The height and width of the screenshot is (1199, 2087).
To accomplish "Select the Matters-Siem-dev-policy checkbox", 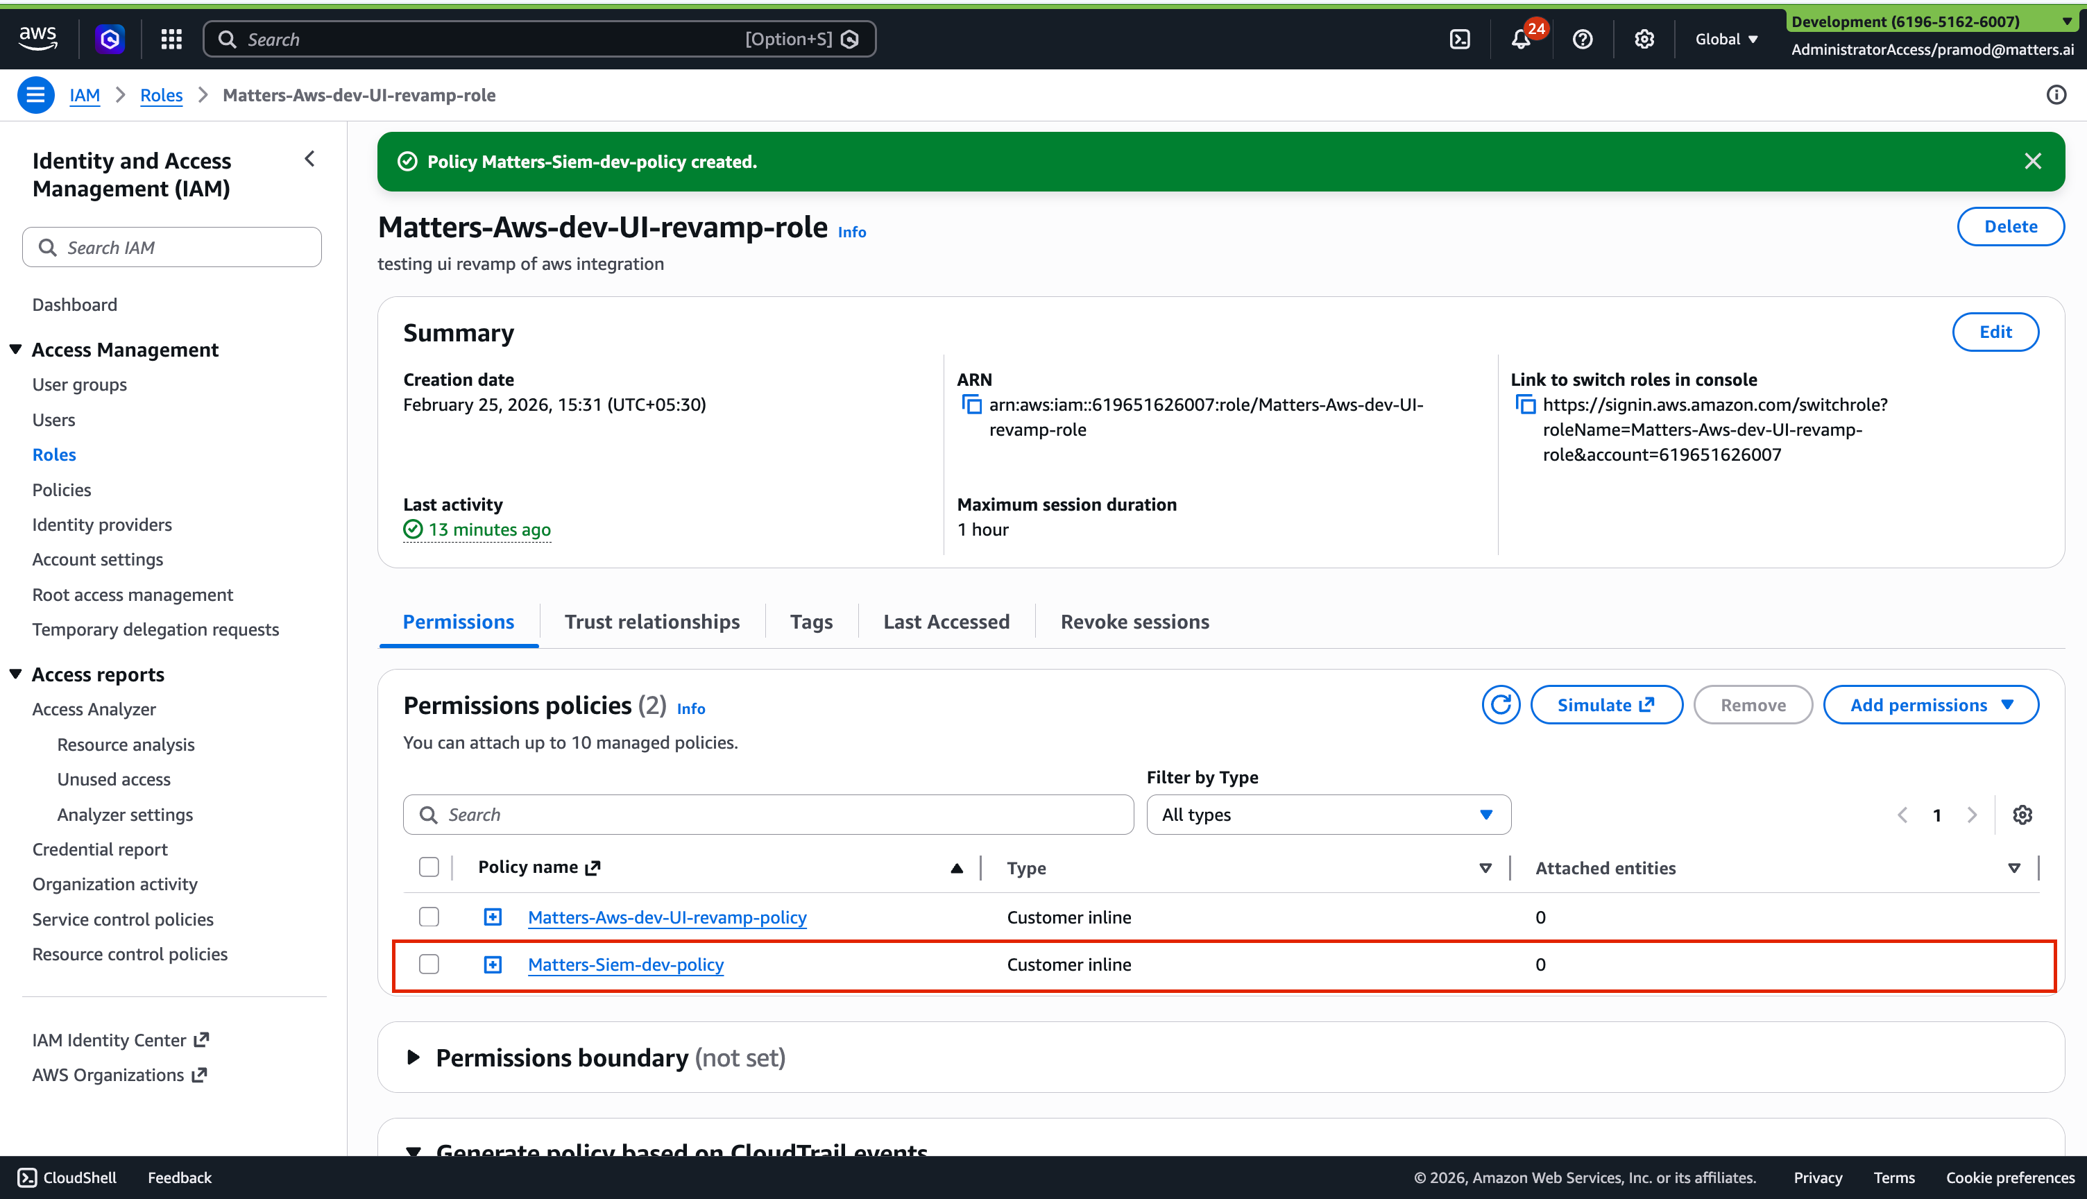I will 429,964.
